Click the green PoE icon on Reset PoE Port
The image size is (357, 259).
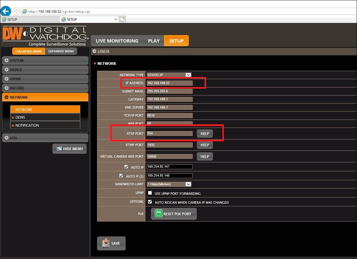[159, 214]
